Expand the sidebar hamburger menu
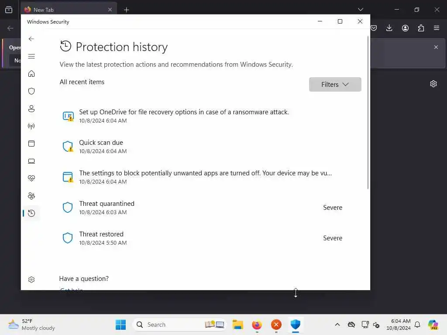 pos(31,56)
